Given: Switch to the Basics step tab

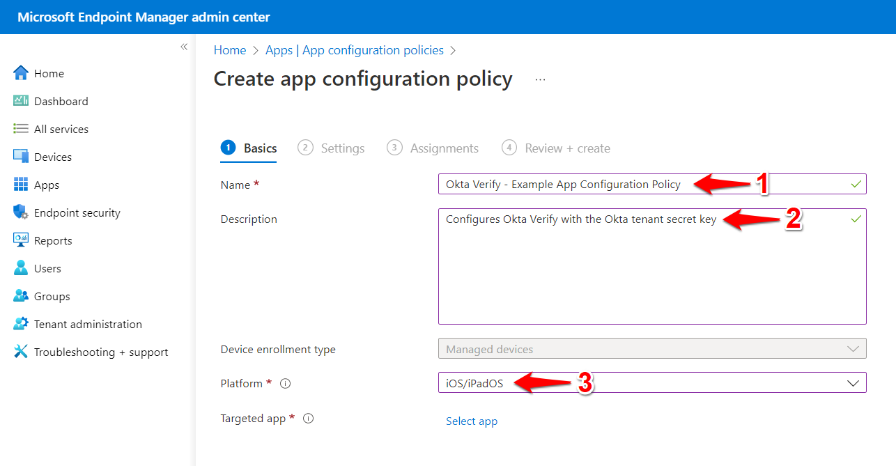Looking at the screenshot, I should click(249, 148).
